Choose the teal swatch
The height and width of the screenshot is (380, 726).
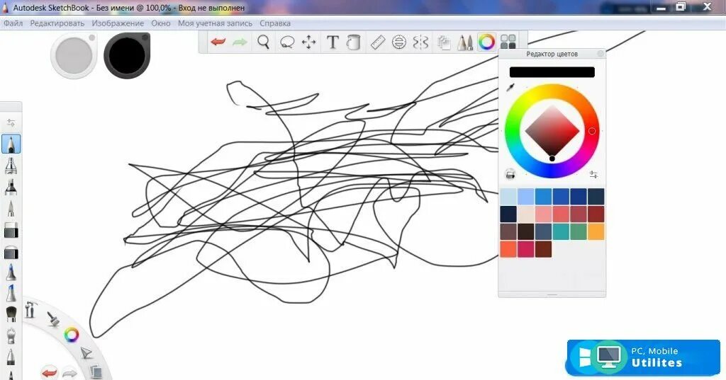(x=561, y=231)
